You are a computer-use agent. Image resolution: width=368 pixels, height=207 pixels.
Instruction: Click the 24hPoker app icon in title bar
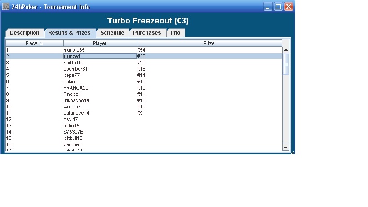click(x=6, y=6)
